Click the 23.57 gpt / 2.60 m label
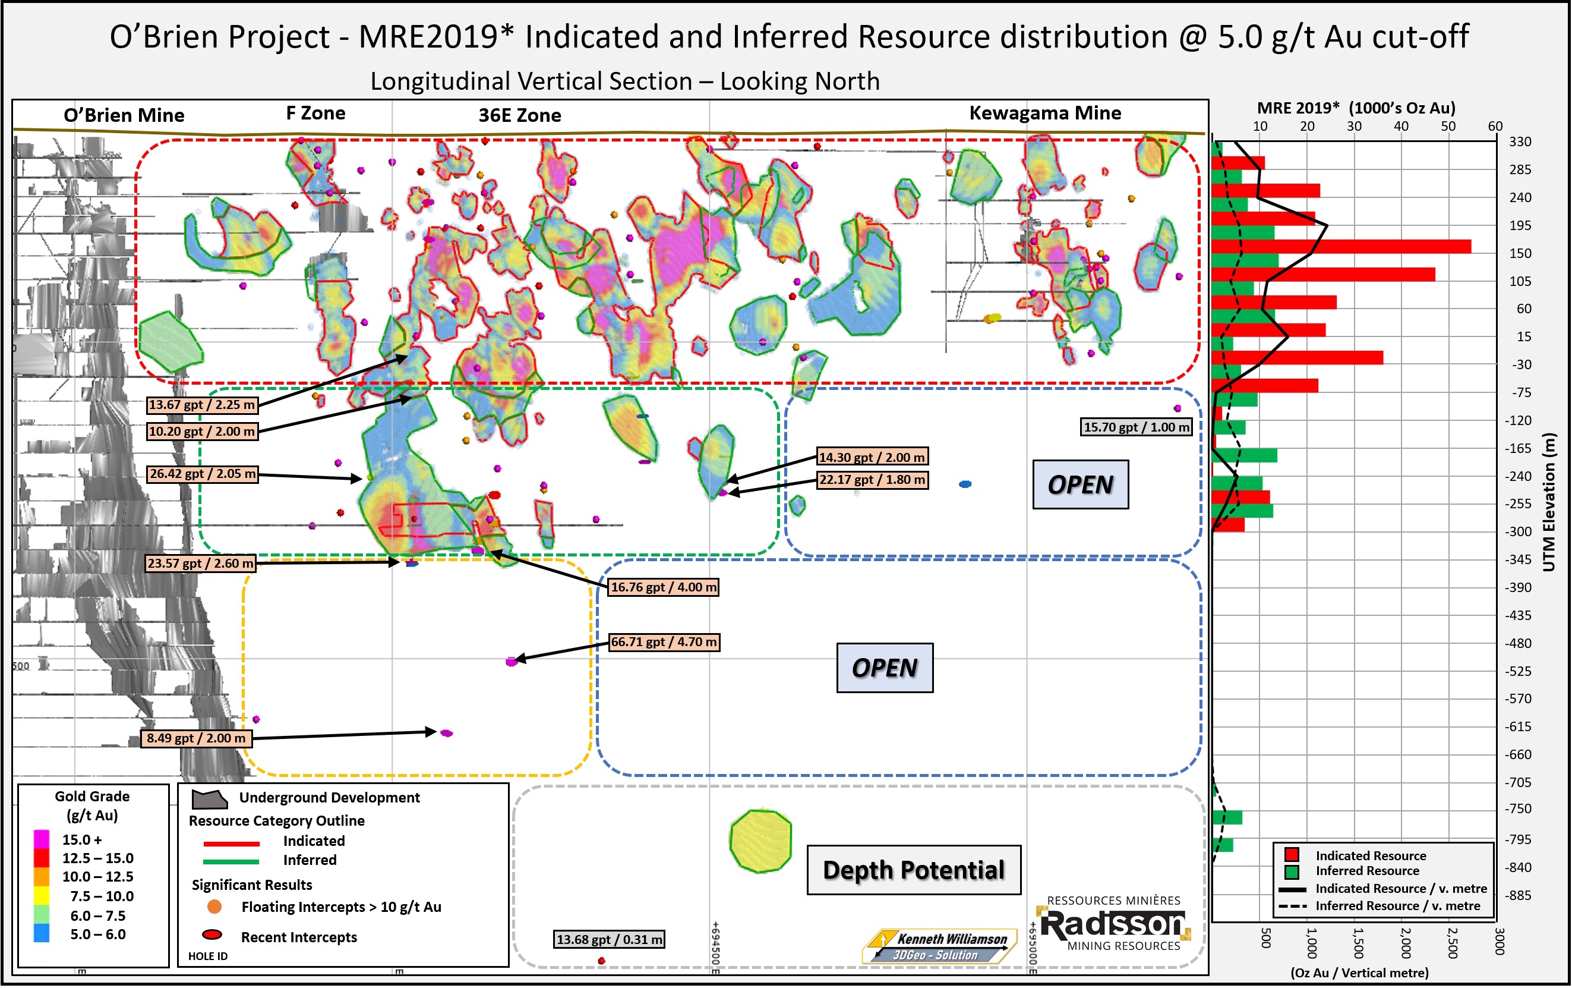1572x988 pixels. 200,564
